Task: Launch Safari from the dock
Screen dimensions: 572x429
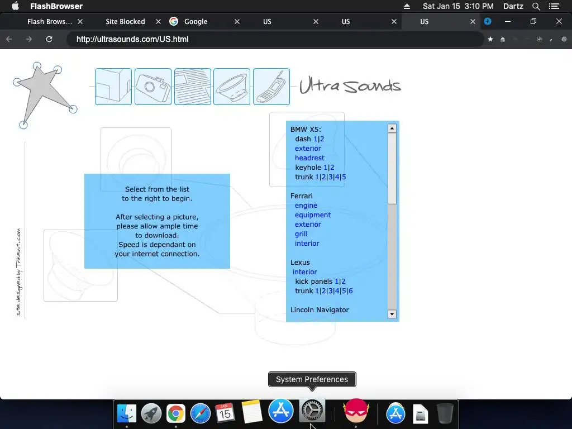Action: click(x=201, y=413)
